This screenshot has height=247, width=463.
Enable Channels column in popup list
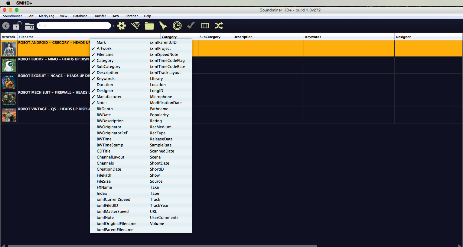click(x=105, y=163)
